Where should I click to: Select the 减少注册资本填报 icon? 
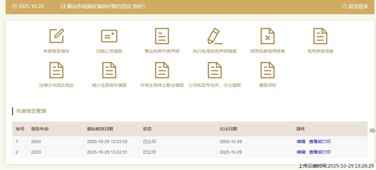pos(109,70)
